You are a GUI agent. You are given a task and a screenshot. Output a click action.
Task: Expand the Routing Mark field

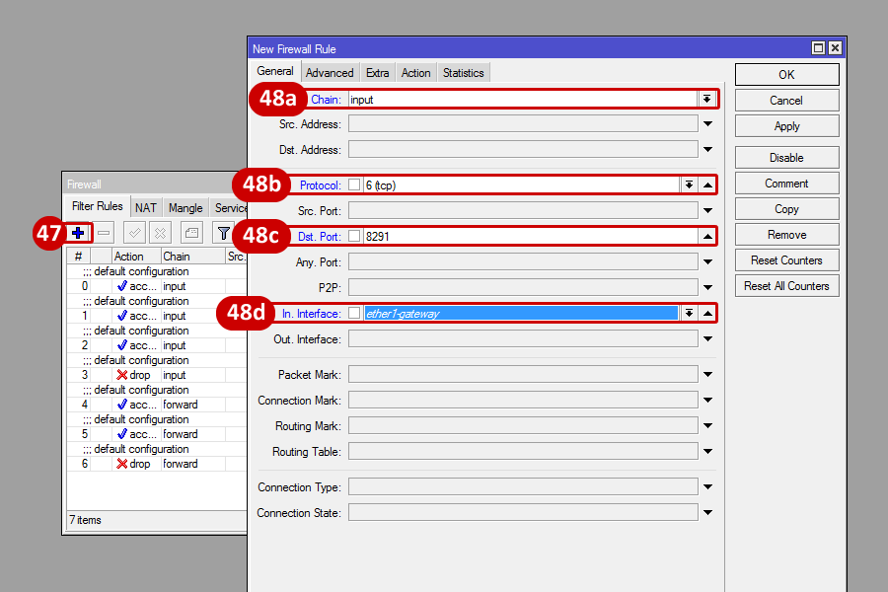point(707,425)
